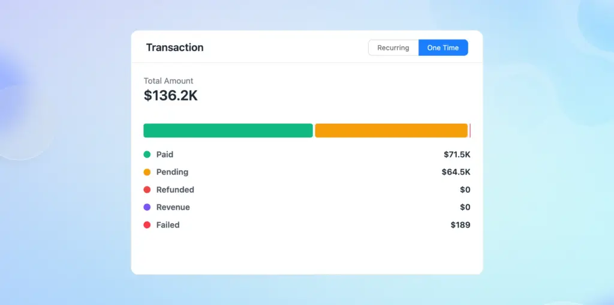Click the Revenue legend label
Viewport: 614px width, 305px height.
[173, 207]
